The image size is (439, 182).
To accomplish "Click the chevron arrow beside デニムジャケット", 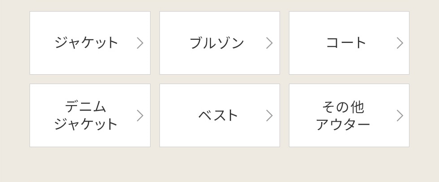I will (x=140, y=115).
